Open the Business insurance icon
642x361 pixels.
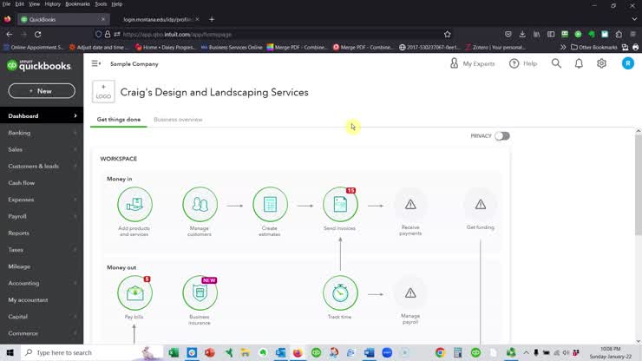[200, 293]
